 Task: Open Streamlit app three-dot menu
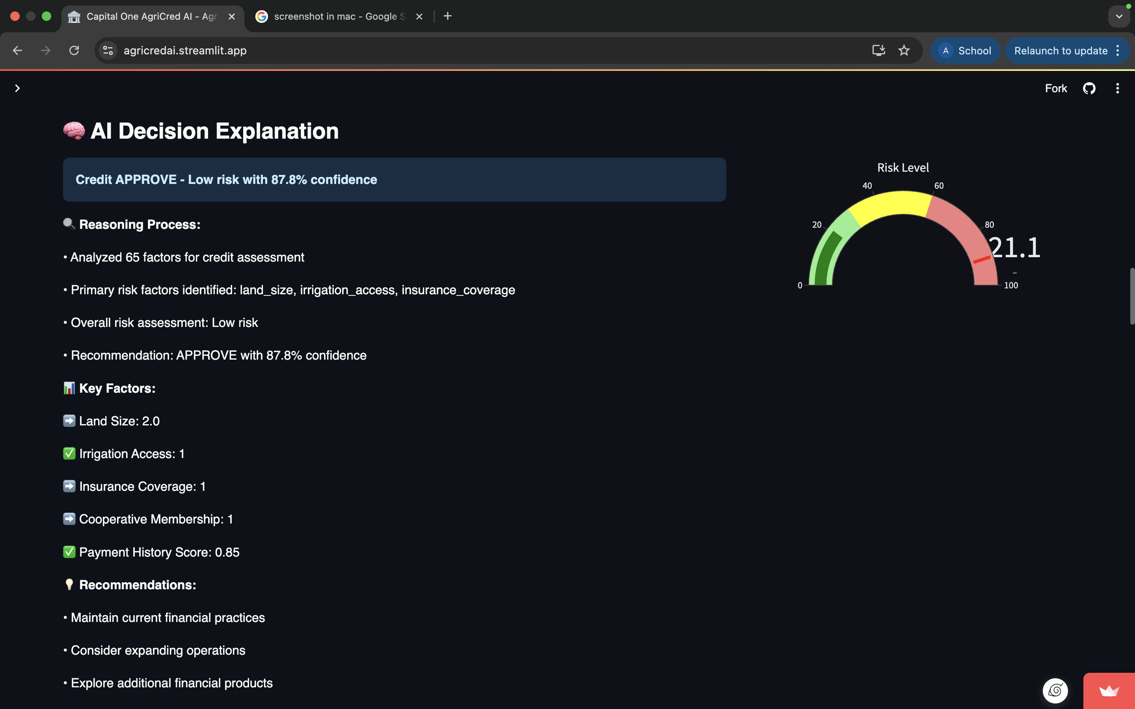[x=1117, y=88]
